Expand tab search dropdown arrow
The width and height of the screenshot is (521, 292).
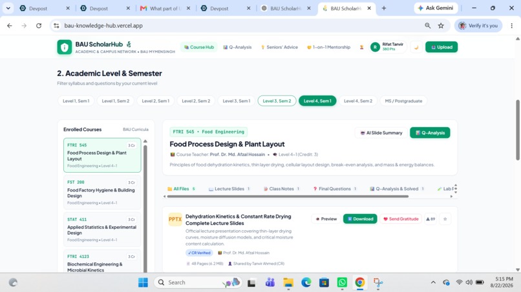pyautogui.click(x=8, y=8)
